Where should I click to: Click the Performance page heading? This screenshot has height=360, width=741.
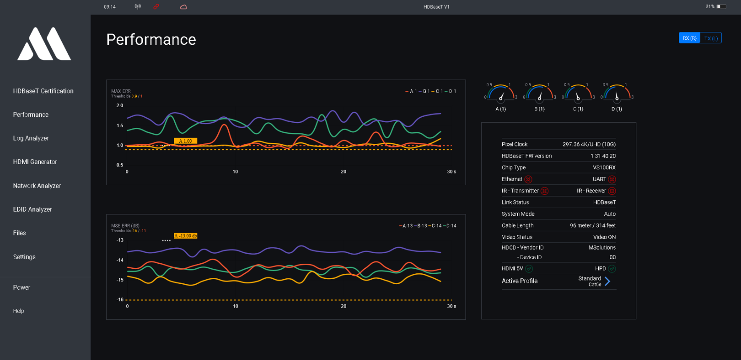click(x=151, y=40)
